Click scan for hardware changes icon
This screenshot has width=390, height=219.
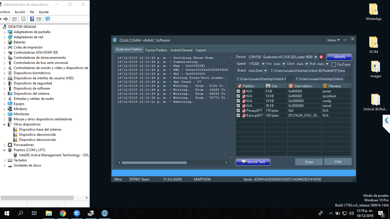(48, 19)
